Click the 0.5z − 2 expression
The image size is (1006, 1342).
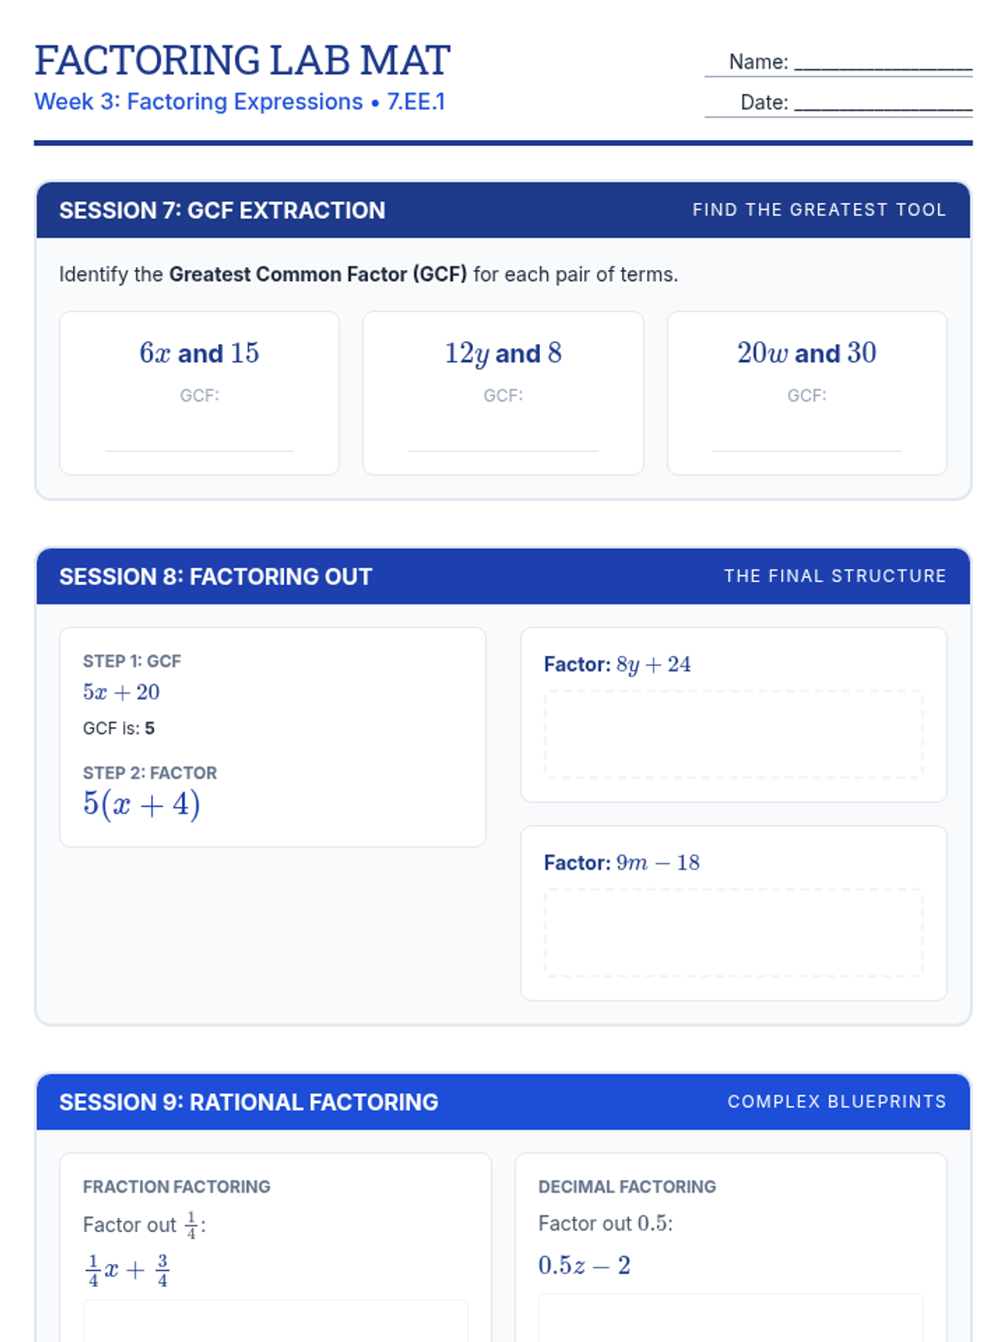point(584,1266)
